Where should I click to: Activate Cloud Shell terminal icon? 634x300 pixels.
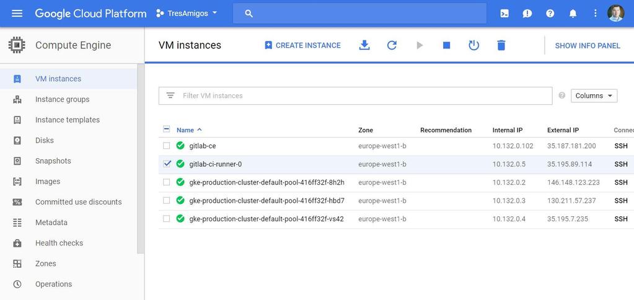504,14
